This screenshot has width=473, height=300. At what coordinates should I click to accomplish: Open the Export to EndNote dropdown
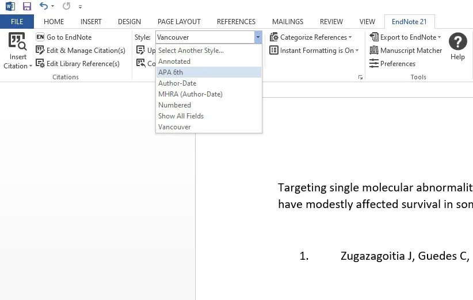click(x=406, y=37)
